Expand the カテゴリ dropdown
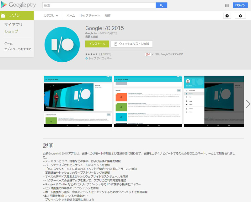This screenshot has width=251, height=202. coord(51,16)
